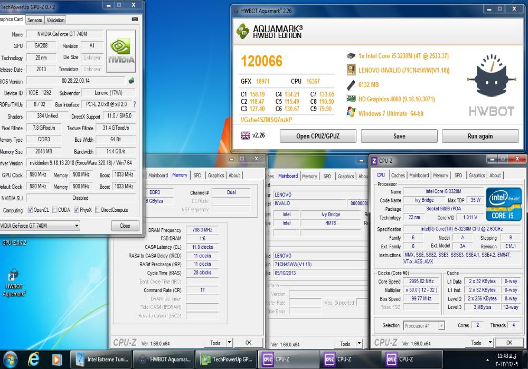Click the Multiplier value x 30.0 (12 - 32)

(x=421, y=290)
